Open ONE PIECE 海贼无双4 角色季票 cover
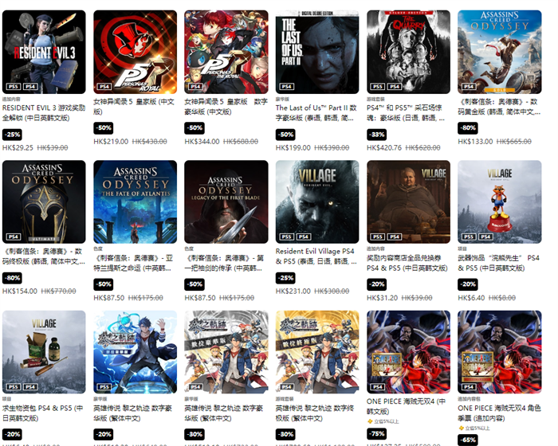558x446 pixels. click(x=499, y=352)
